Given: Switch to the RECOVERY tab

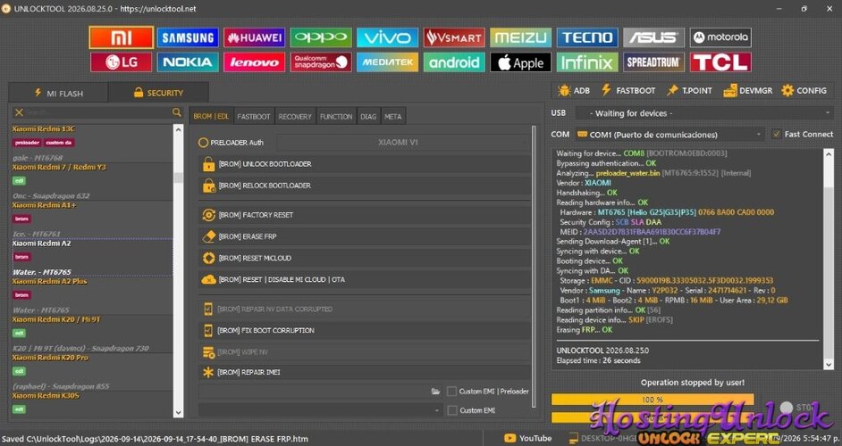Looking at the screenshot, I should [295, 116].
